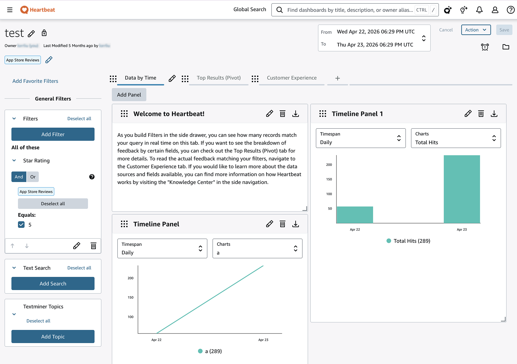Image resolution: width=517 pixels, height=364 pixels.
Task: Delete the Welcome to Heartbeat panel
Action: click(283, 114)
